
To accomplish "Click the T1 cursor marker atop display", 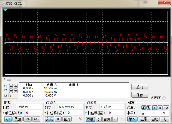I will [x=5, y=10].
